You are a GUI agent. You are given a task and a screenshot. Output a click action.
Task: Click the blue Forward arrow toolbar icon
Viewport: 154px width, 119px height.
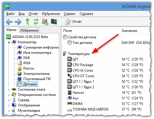(18, 22)
